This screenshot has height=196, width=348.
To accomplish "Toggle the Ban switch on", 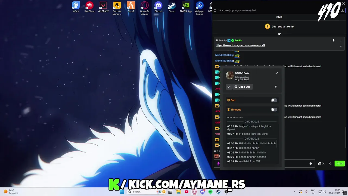I will tap(274, 100).
